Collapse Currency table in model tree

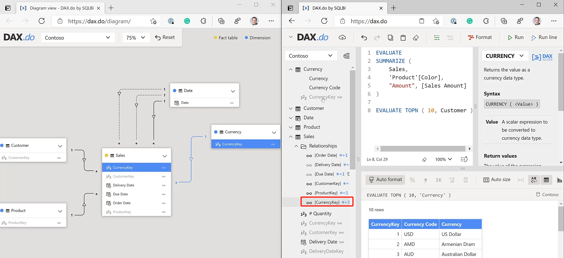291,69
